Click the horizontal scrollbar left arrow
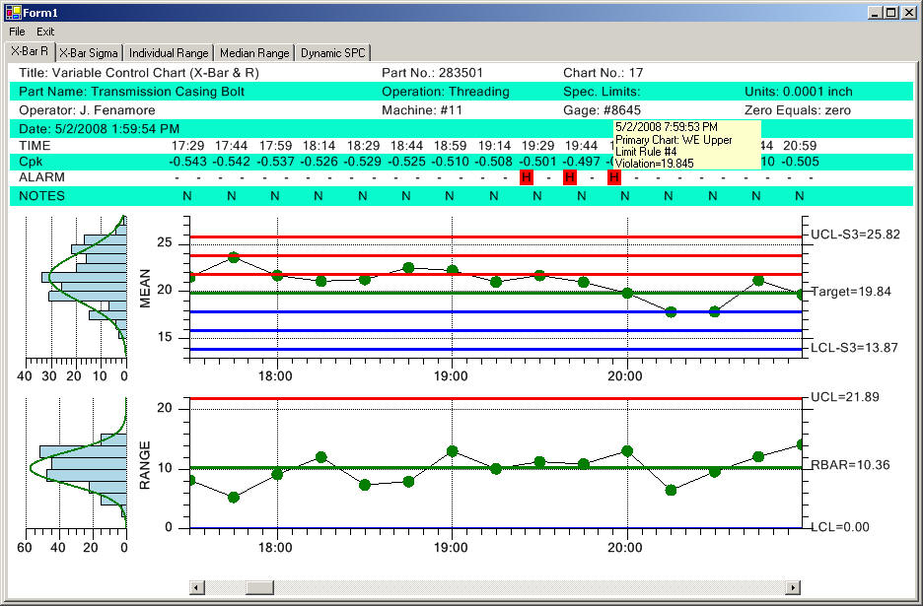This screenshot has width=923, height=606. pyautogui.click(x=197, y=587)
